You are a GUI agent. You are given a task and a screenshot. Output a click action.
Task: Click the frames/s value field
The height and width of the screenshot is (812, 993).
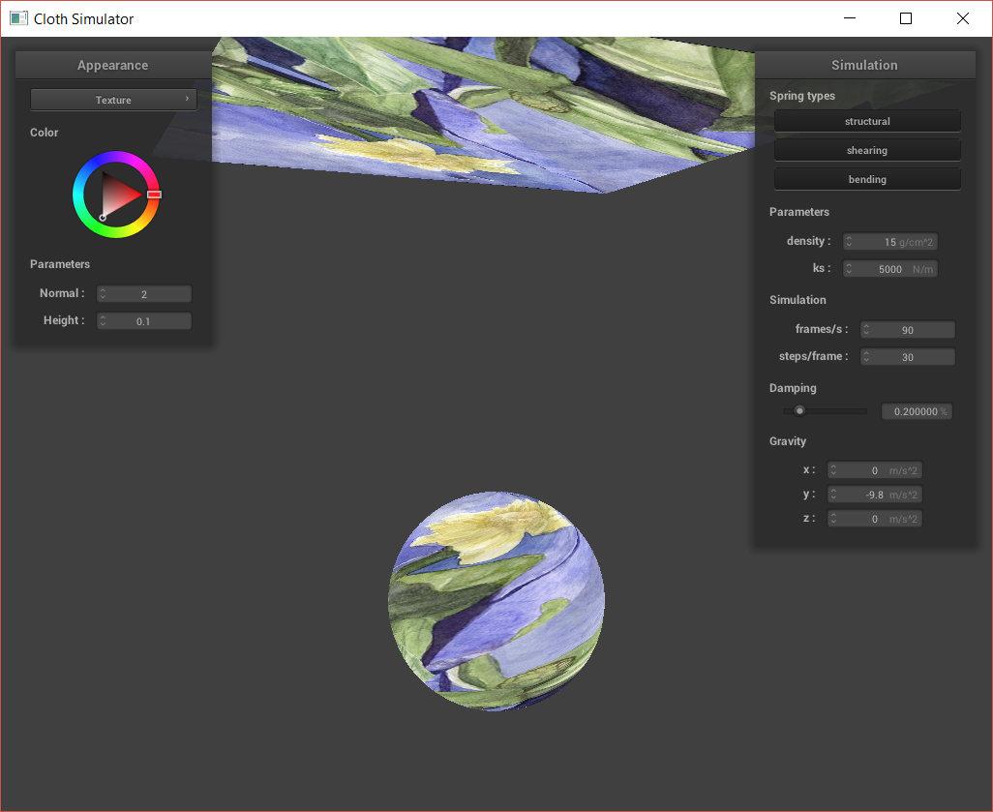pos(908,329)
